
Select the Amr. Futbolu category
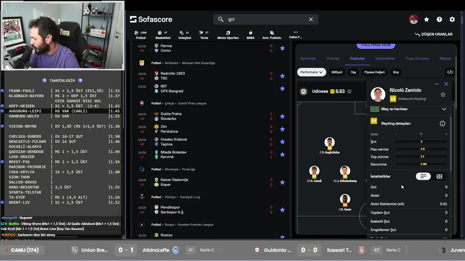click(x=272, y=35)
